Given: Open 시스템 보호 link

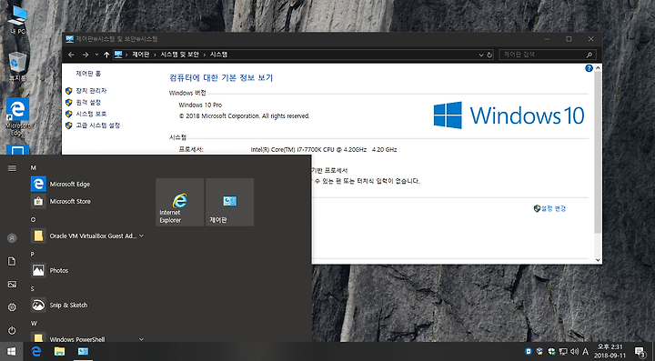Looking at the screenshot, I should [91, 114].
